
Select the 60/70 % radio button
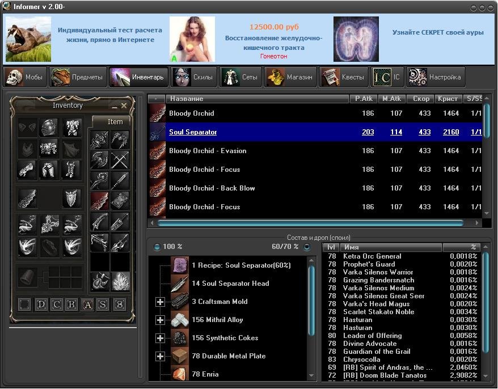(307, 247)
